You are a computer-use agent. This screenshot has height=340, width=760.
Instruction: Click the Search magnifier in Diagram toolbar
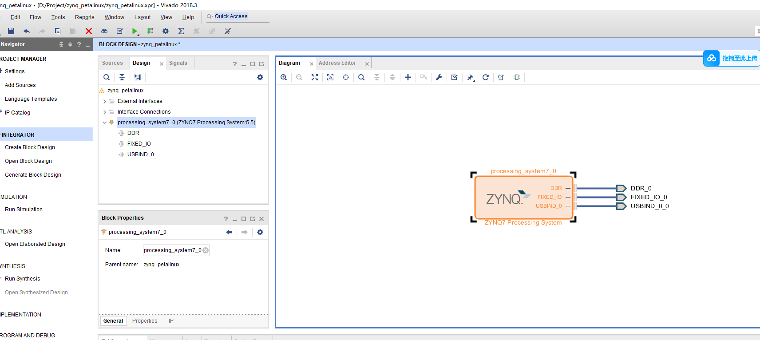[361, 77]
